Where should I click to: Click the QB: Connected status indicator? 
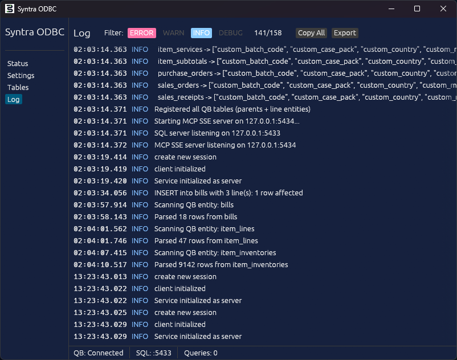(98, 353)
